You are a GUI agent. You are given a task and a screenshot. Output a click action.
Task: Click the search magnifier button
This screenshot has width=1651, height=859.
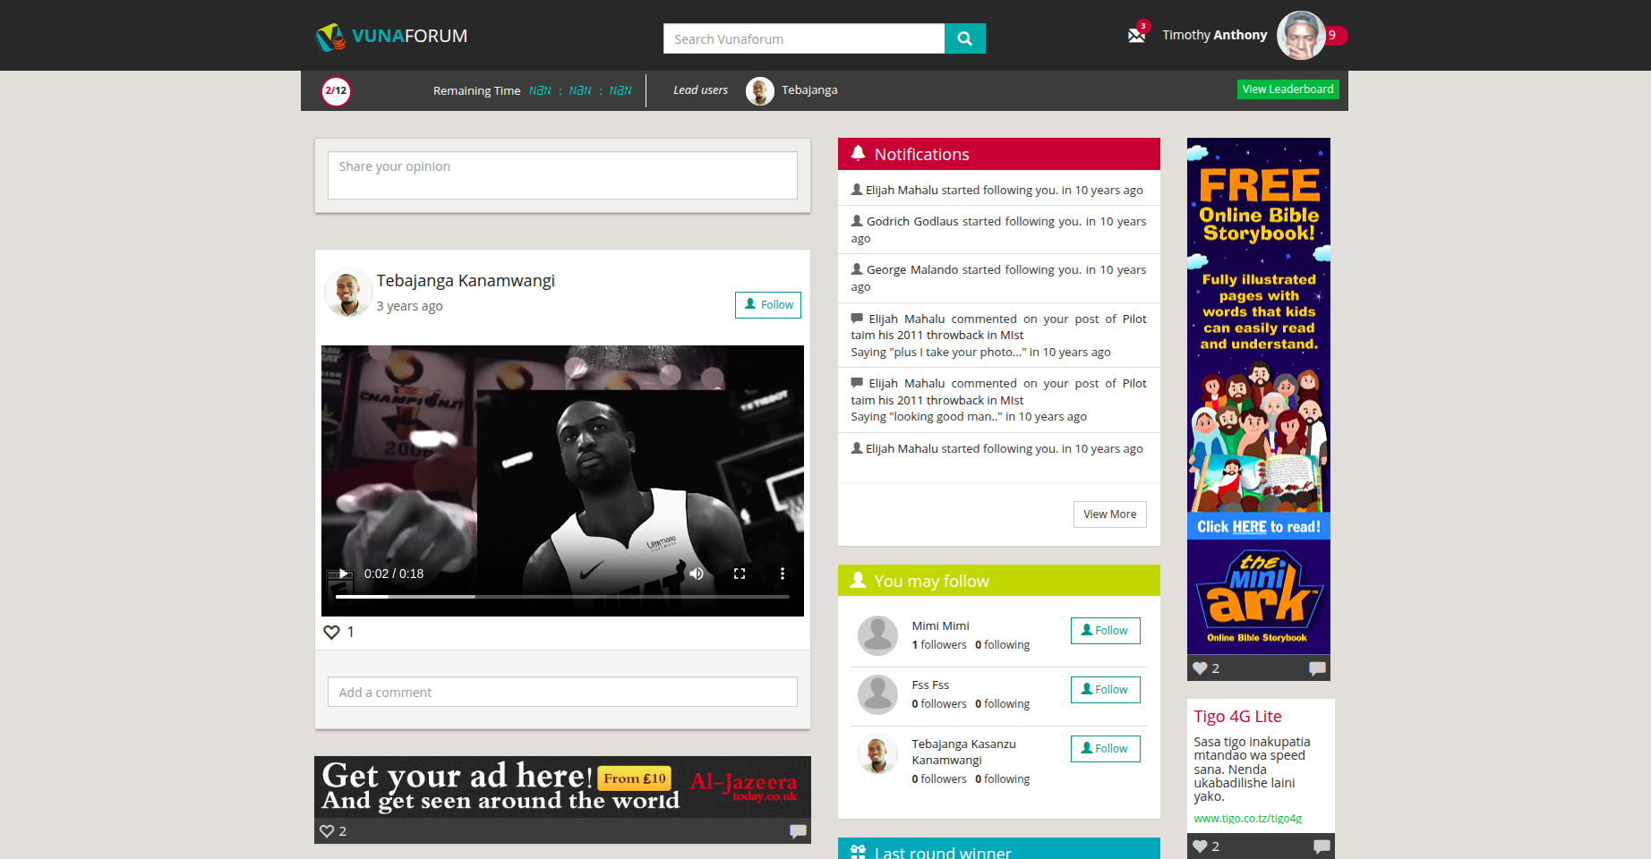pos(964,38)
